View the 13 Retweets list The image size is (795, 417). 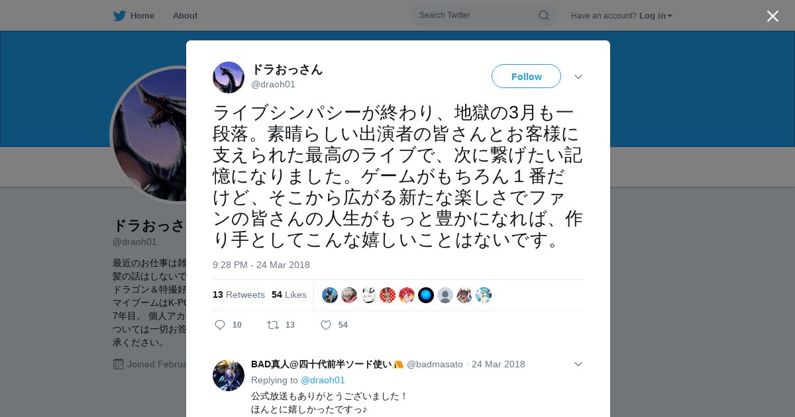(238, 295)
